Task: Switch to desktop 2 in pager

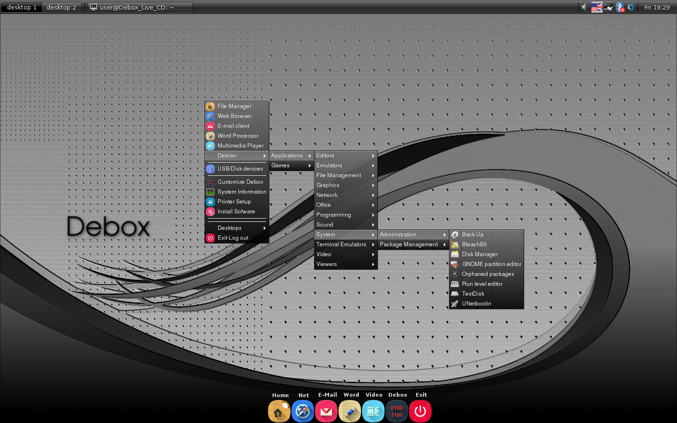Action: [x=62, y=7]
